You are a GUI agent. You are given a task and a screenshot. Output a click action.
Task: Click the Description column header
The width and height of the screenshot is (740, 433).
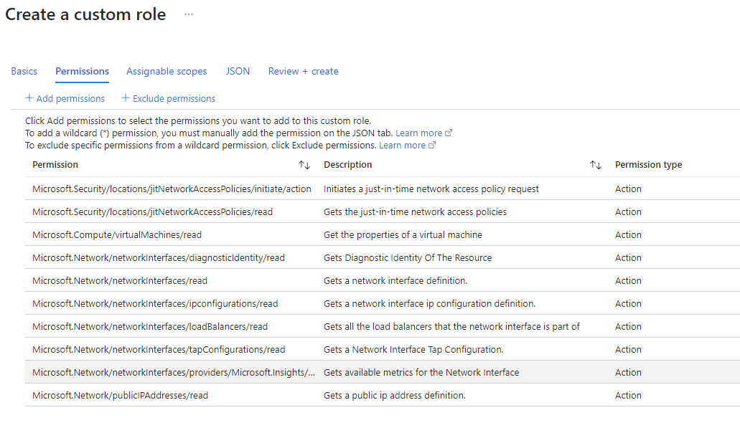pyautogui.click(x=348, y=165)
